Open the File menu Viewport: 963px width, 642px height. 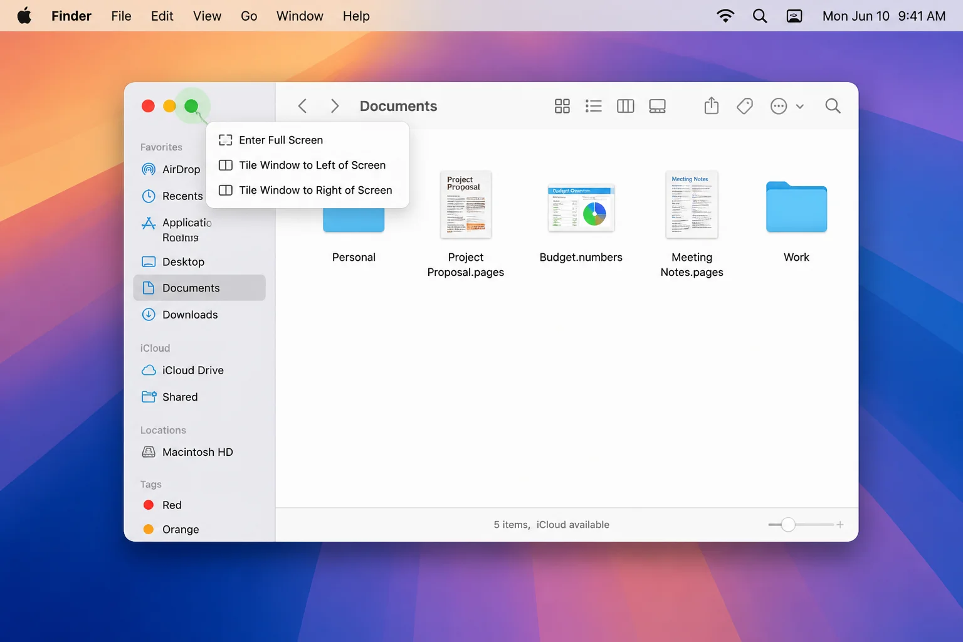(x=122, y=16)
